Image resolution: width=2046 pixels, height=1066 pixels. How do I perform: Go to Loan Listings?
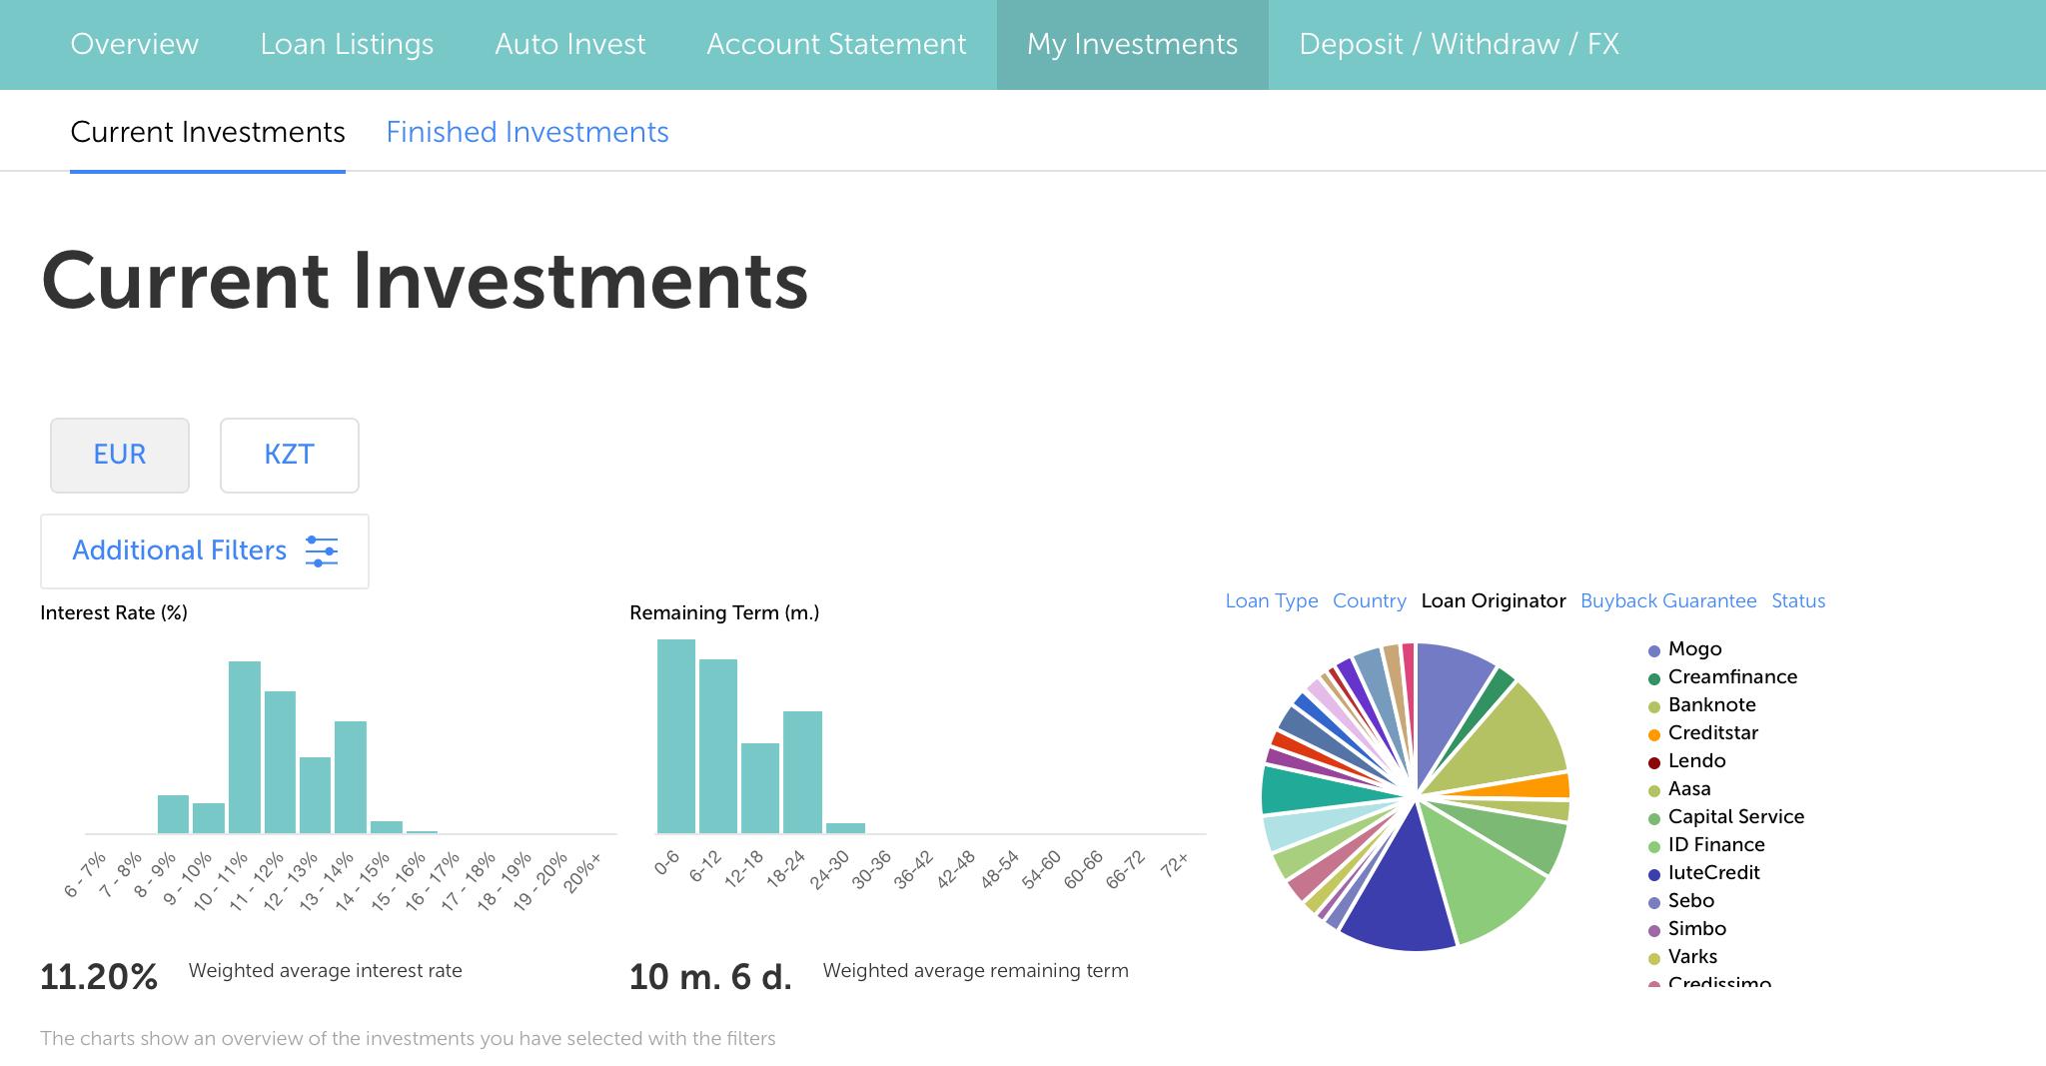tap(347, 44)
